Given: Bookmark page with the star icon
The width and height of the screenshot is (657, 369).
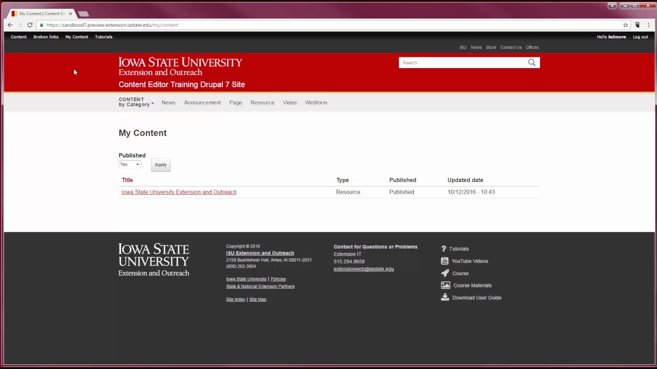Looking at the screenshot, I should (626, 25).
